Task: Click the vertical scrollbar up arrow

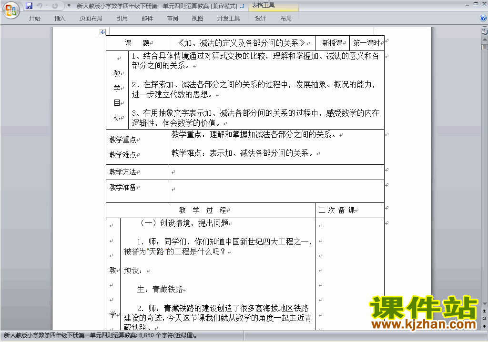Action: point(485,40)
